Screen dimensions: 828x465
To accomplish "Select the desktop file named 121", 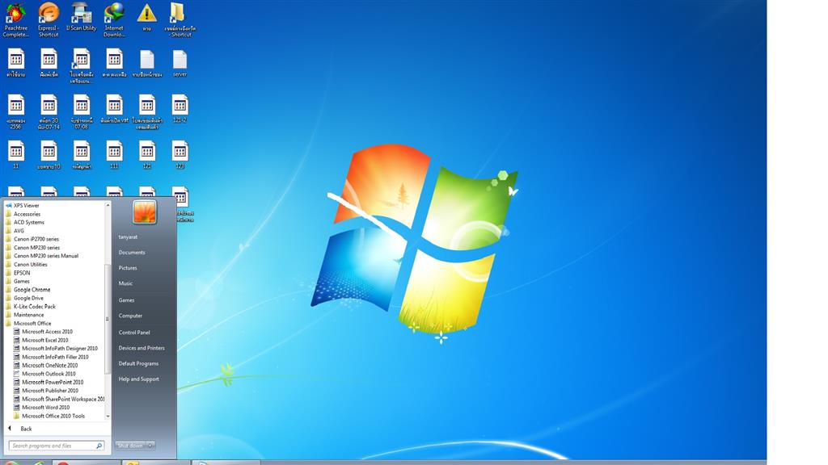I will click(x=147, y=155).
